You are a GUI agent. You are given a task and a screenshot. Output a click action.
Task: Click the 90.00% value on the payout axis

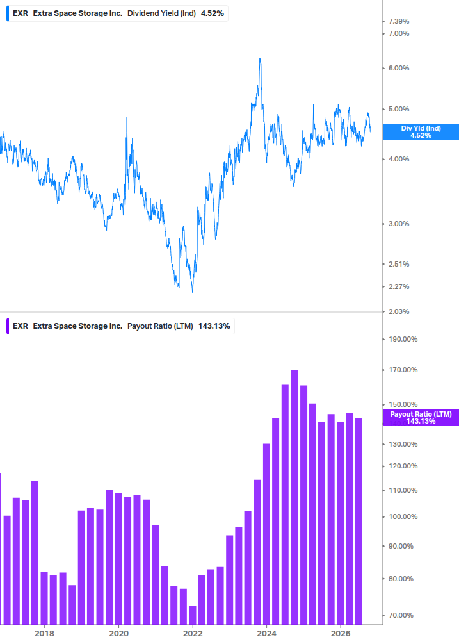pyautogui.click(x=403, y=546)
